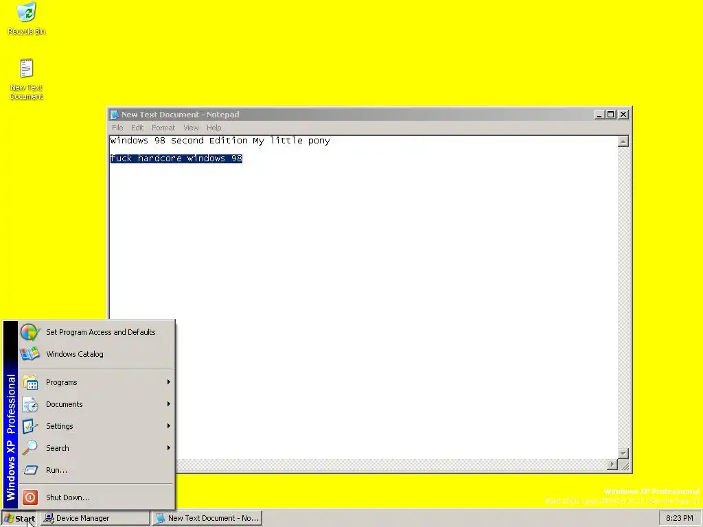Click the Windows Catalog icon
The height and width of the screenshot is (527, 703).
pyautogui.click(x=30, y=354)
